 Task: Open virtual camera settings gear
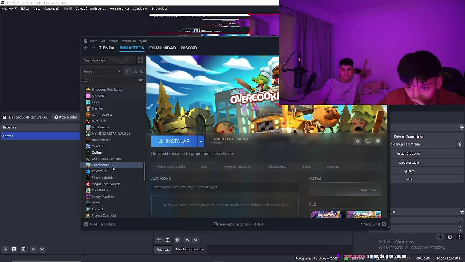[x=460, y=144]
